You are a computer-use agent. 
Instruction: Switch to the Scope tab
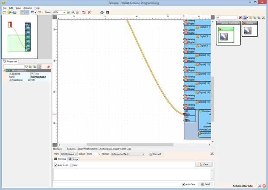click(x=73, y=159)
